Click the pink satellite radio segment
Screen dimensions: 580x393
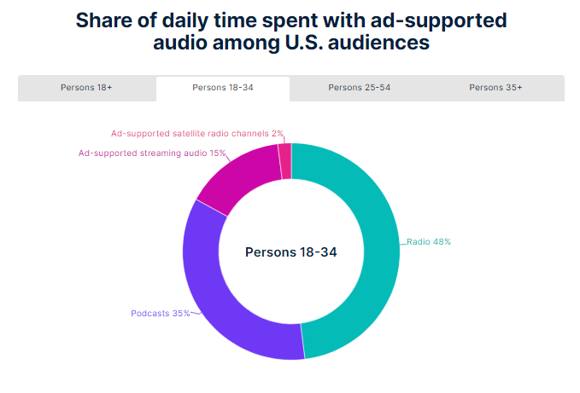[x=285, y=161]
